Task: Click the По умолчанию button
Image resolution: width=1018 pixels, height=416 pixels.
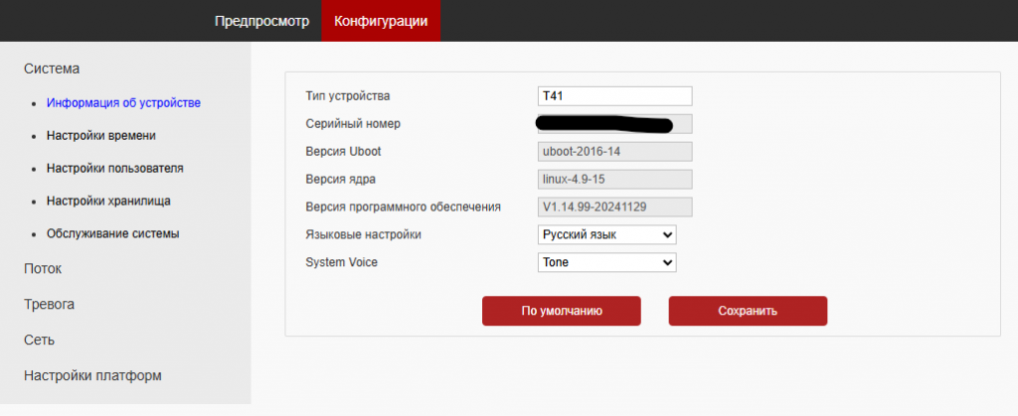Action: tap(562, 311)
